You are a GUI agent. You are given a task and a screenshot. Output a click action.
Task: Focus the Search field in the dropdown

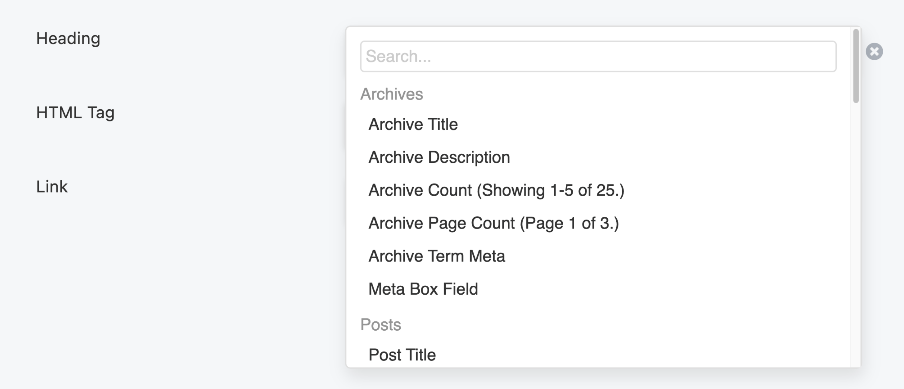pyautogui.click(x=598, y=56)
